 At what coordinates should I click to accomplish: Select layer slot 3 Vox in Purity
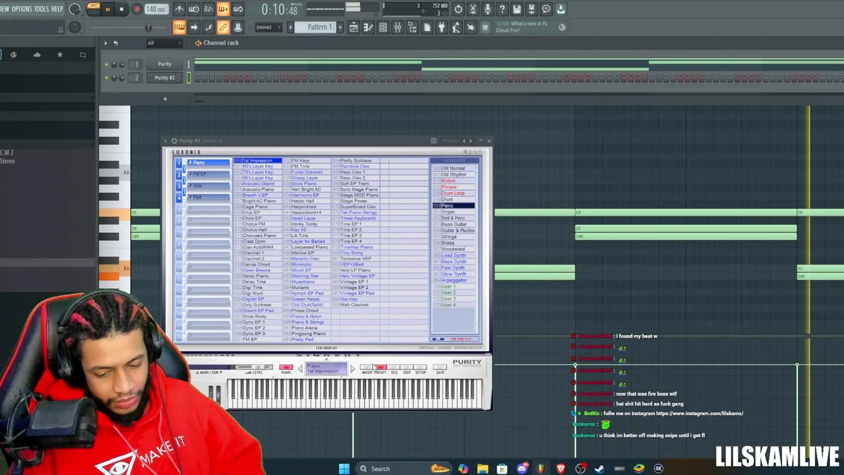tap(208, 186)
